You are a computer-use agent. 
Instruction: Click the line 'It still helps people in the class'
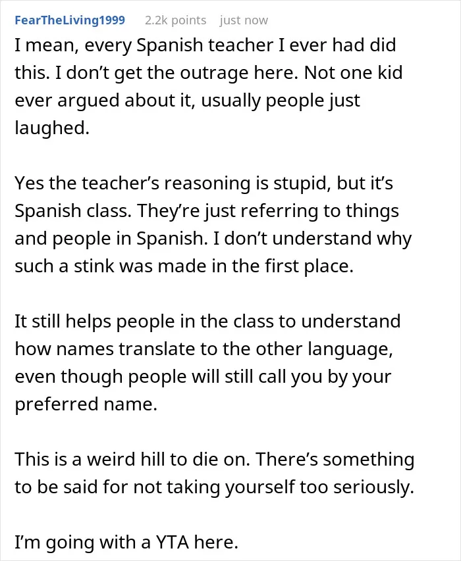[207, 322]
